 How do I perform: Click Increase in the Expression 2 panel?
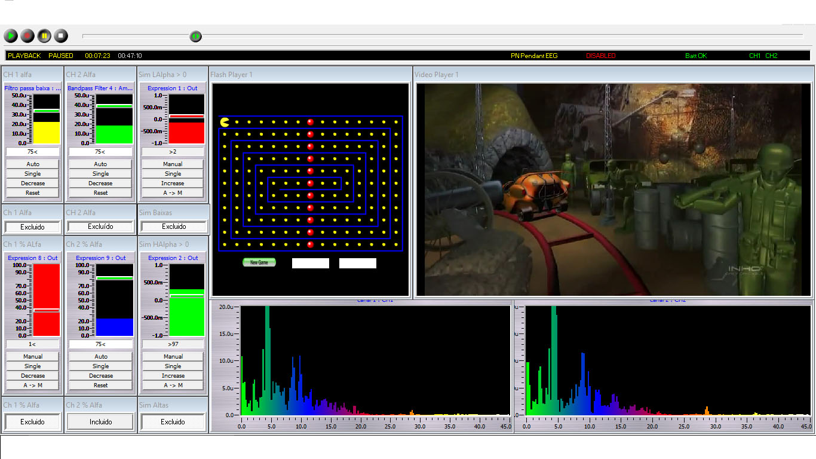pyautogui.click(x=173, y=375)
